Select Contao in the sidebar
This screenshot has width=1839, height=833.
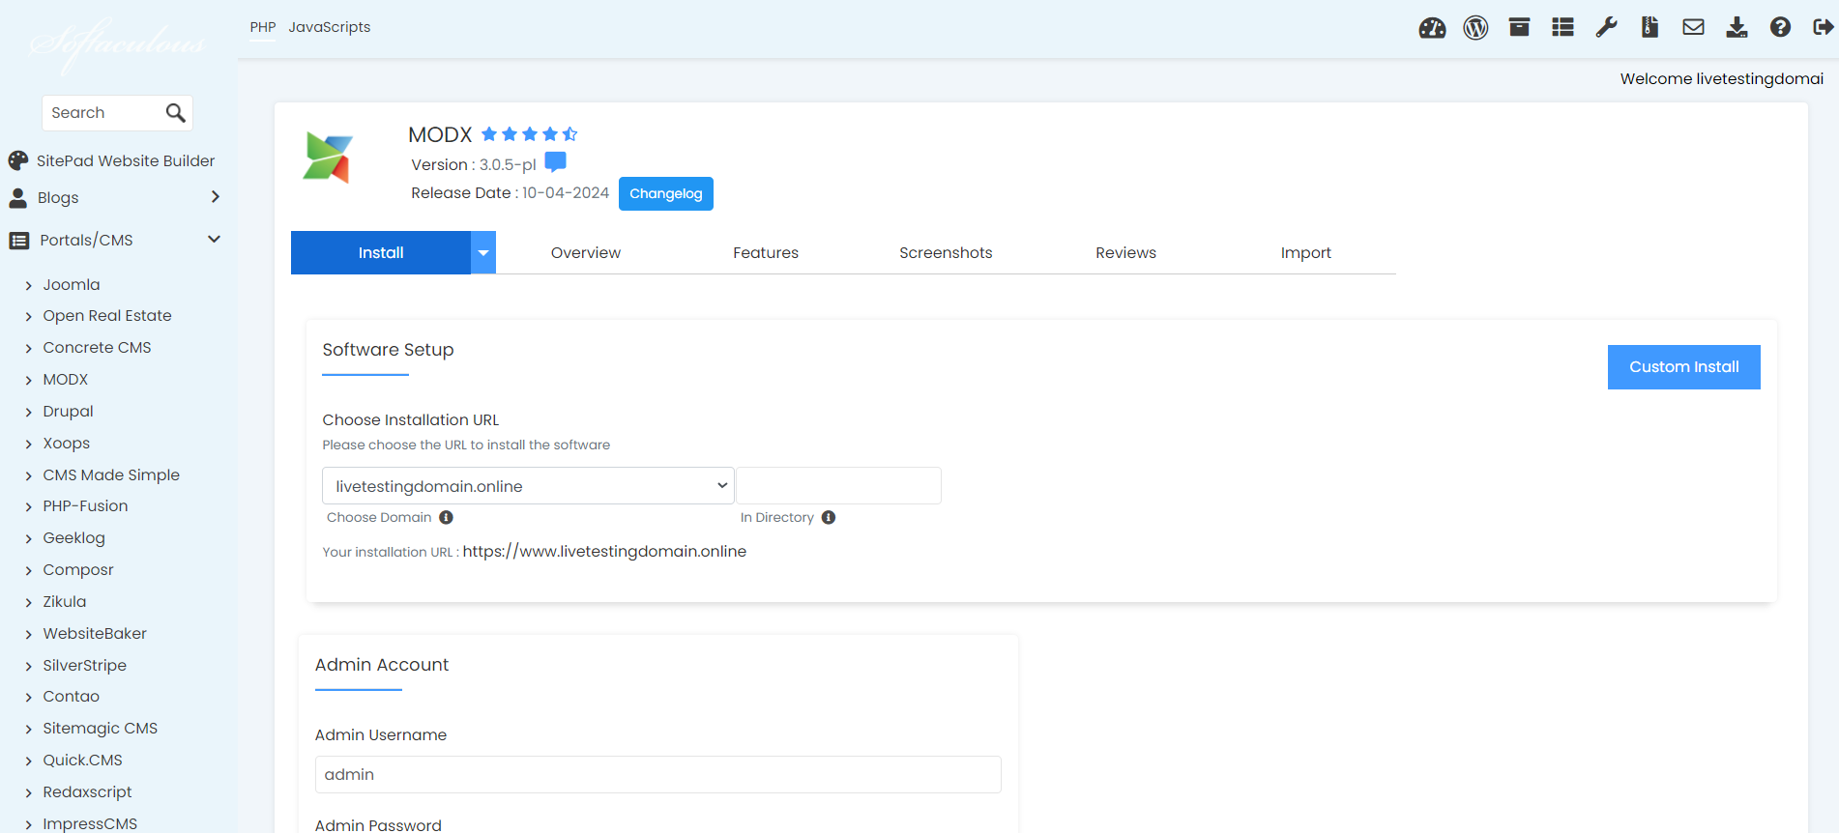click(71, 697)
